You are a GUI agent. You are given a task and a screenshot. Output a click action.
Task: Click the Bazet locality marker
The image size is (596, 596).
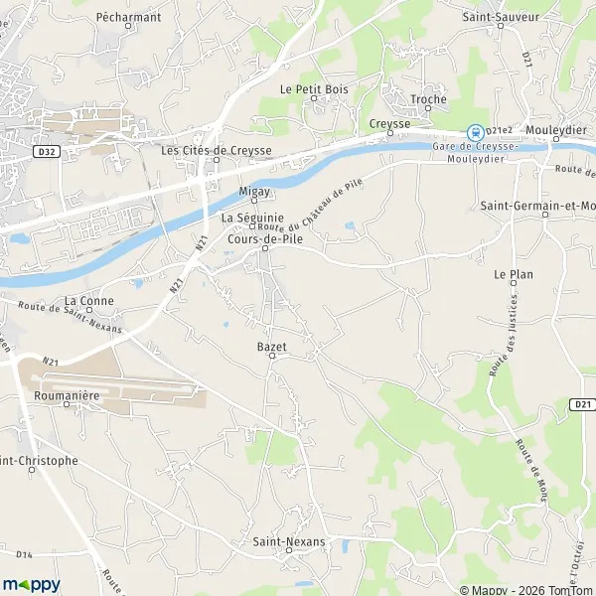(x=272, y=356)
